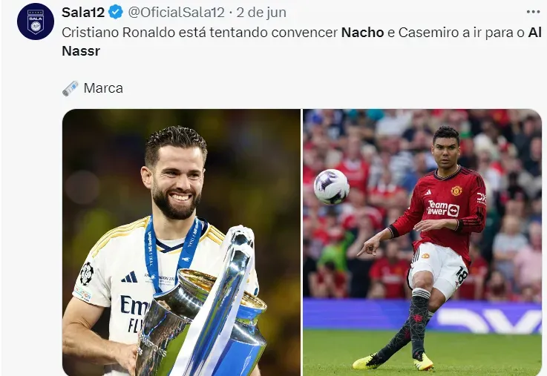Open the Casemiro Manchester United photo
This screenshot has height=376, width=547.
(422, 243)
